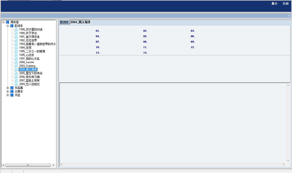Select album 2007_蓝色土耳其

pyautogui.click(x=29, y=81)
